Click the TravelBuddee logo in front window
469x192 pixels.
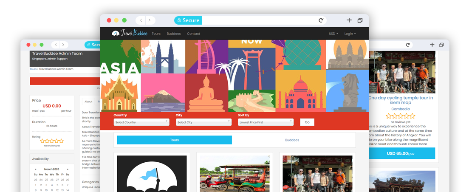[x=129, y=33]
